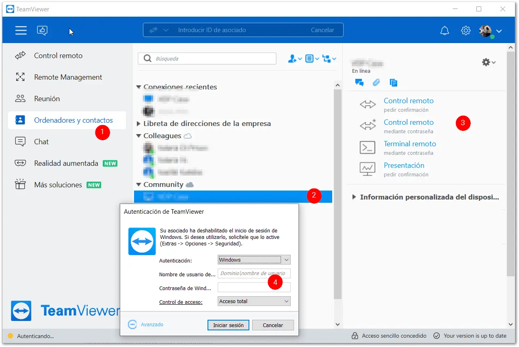Viewport: 519px width, 347px height.
Task: Collapse the Colleagues group
Action: [x=139, y=136]
